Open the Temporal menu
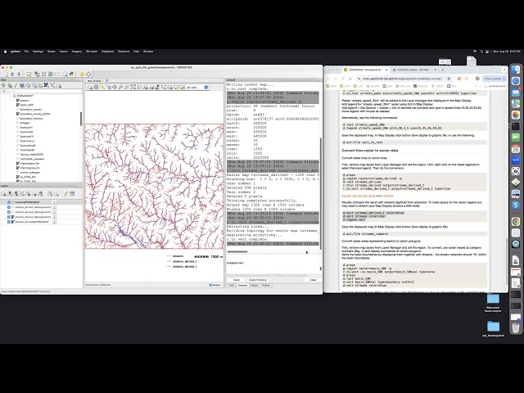This screenshot has width=524, height=393. (124, 52)
